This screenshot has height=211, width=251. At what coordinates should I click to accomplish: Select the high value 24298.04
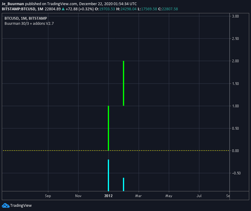click(x=128, y=9)
